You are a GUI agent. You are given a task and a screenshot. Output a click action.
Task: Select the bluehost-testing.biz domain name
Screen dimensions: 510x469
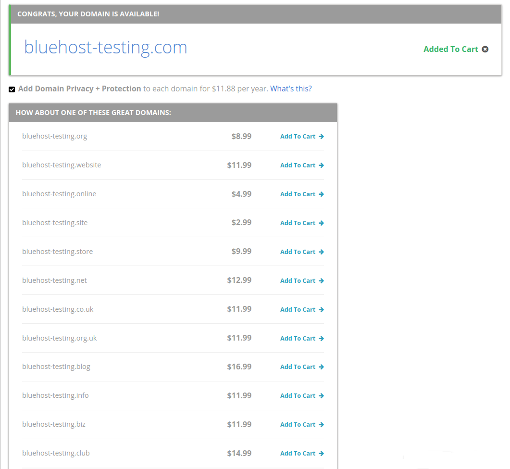tap(54, 424)
